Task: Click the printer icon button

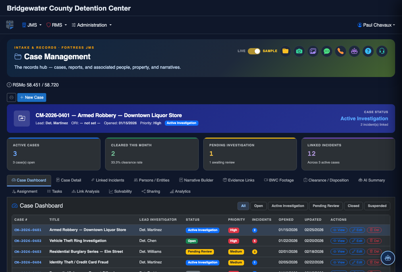Action: [11, 97]
